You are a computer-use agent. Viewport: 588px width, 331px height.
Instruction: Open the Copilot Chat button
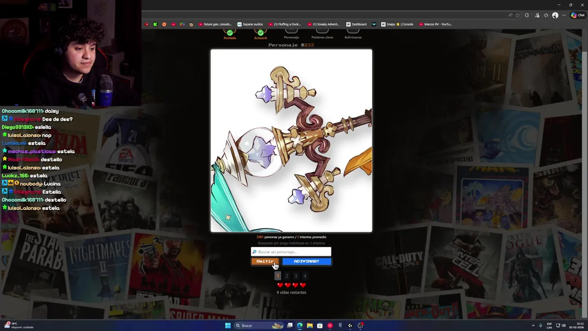[577, 15]
